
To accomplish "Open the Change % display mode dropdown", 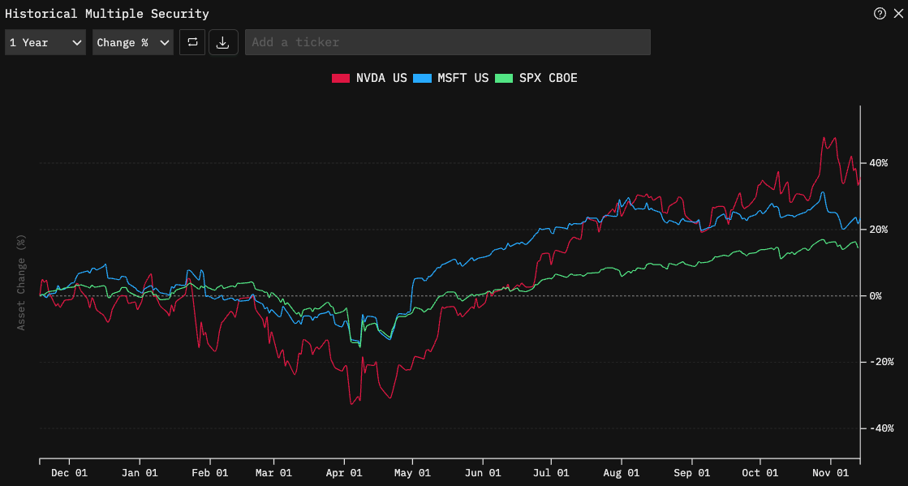I will (x=133, y=42).
